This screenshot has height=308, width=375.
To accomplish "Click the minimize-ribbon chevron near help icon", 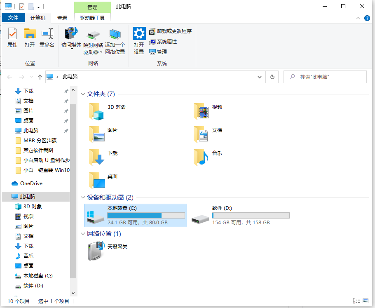I will click(x=358, y=18).
